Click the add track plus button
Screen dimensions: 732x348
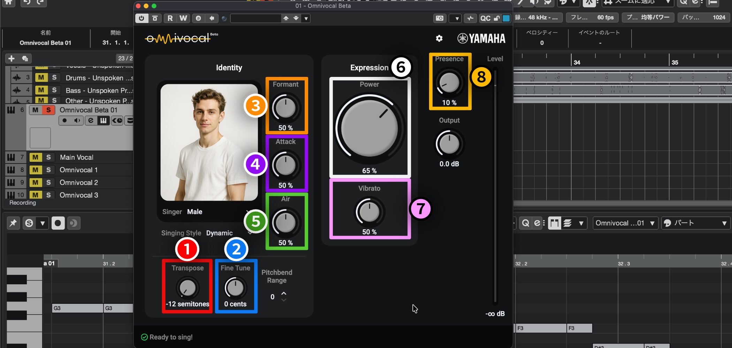(12, 58)
